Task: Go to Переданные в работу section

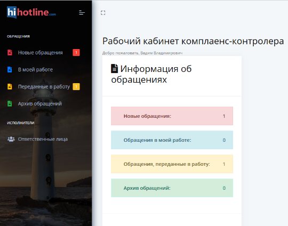Action: [x=44, y=86]
